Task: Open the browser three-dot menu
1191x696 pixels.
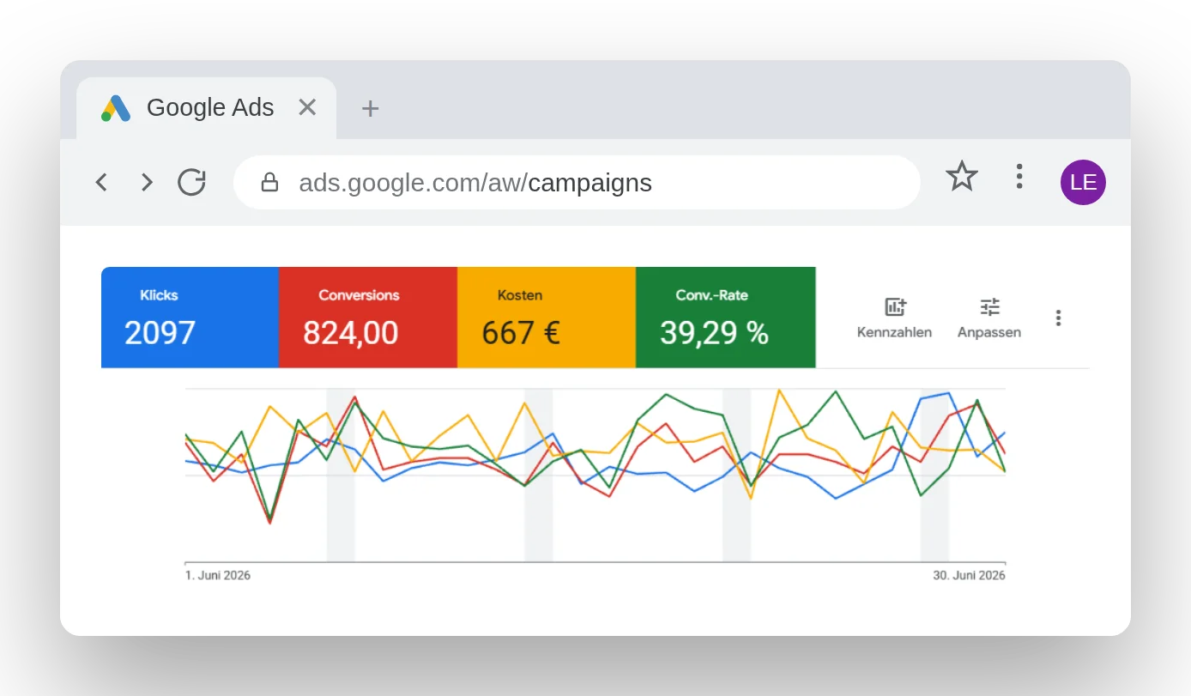Action: click(1019, 177)
